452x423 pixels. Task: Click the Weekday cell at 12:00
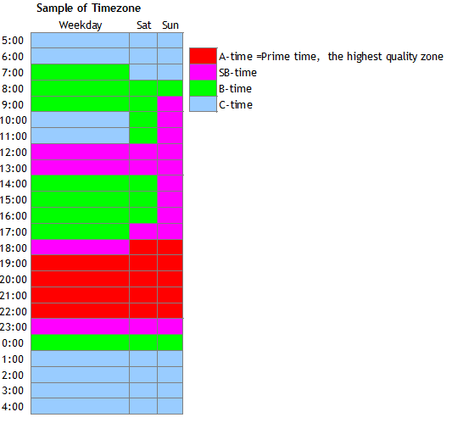[80, 152]
